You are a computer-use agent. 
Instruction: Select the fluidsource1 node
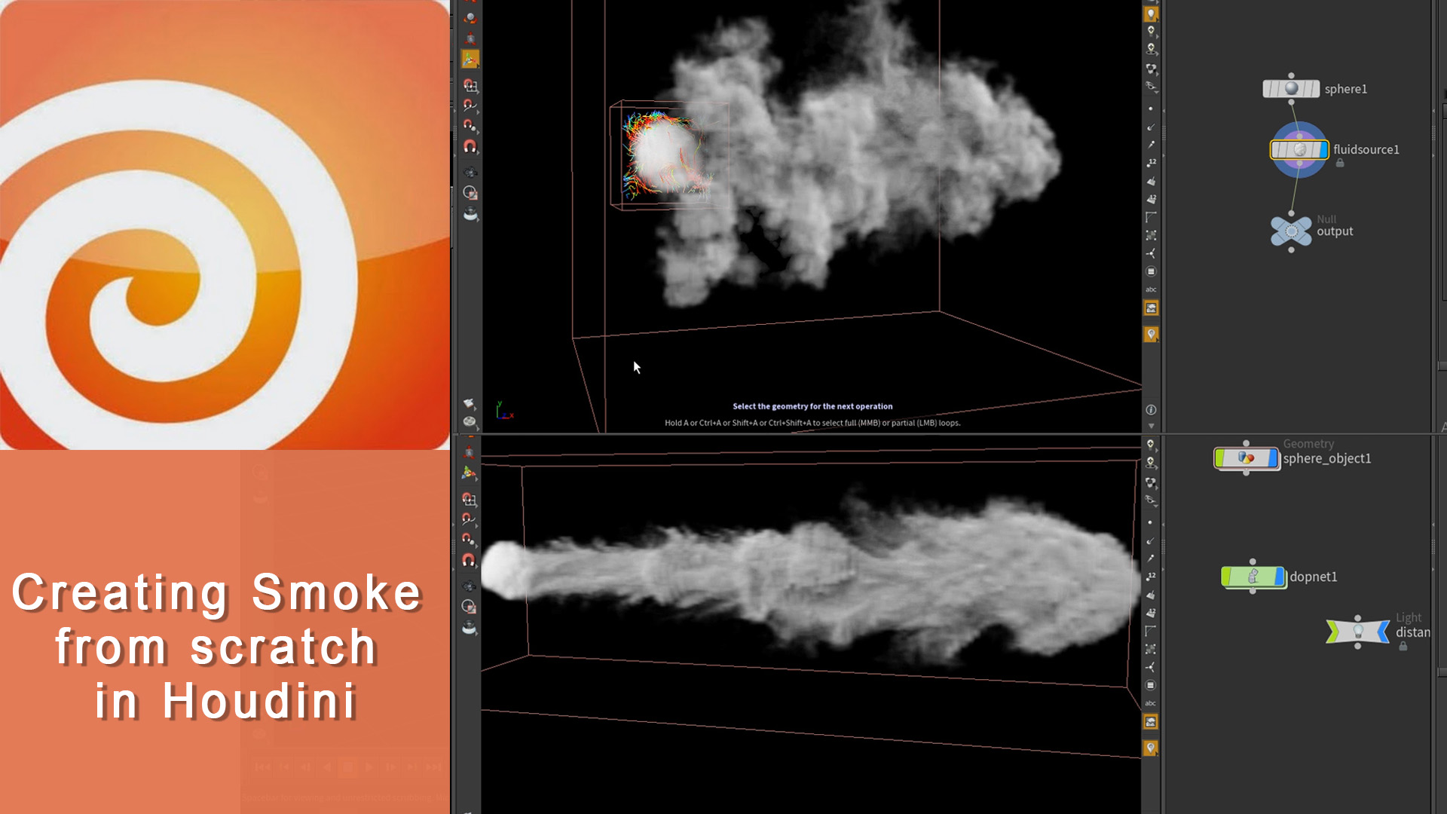point(1299,149)
